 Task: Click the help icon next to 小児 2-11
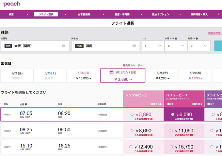click(176, 38)
